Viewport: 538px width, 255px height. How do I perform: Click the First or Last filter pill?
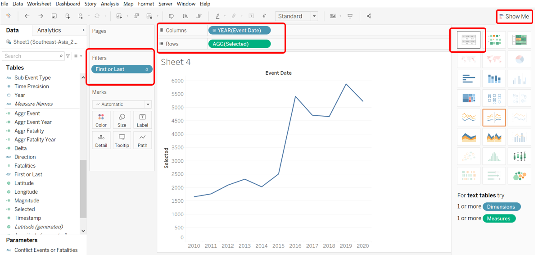pos(122,69)
